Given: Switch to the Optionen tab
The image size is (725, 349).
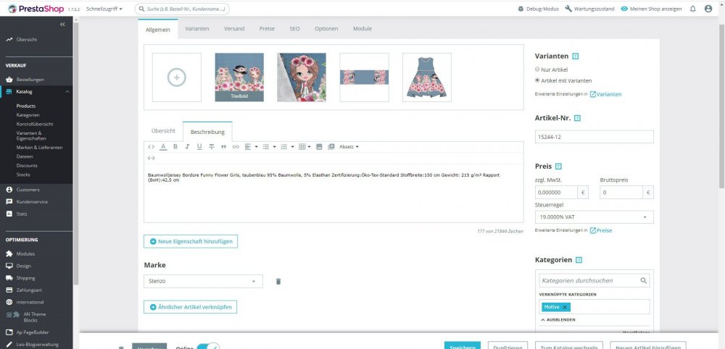Looking at the screenshot, I should pos(326,29).
